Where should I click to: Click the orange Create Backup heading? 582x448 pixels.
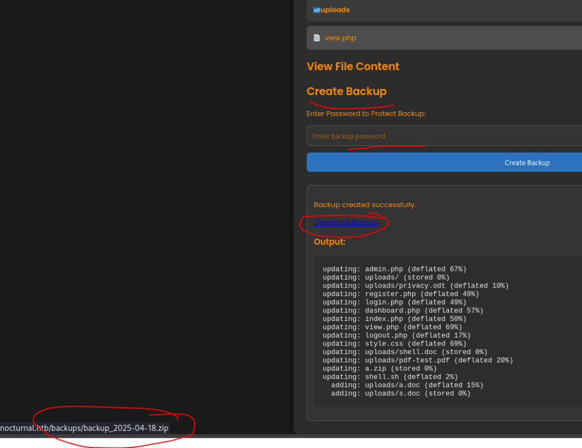click(346, 92)
